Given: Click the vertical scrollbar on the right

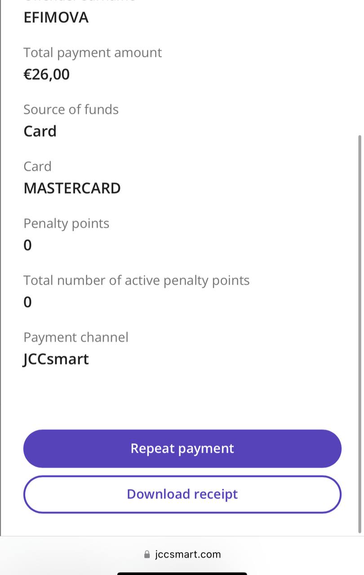Looking at the screenshot, I should pyautogui.click(x=359, y=332).
